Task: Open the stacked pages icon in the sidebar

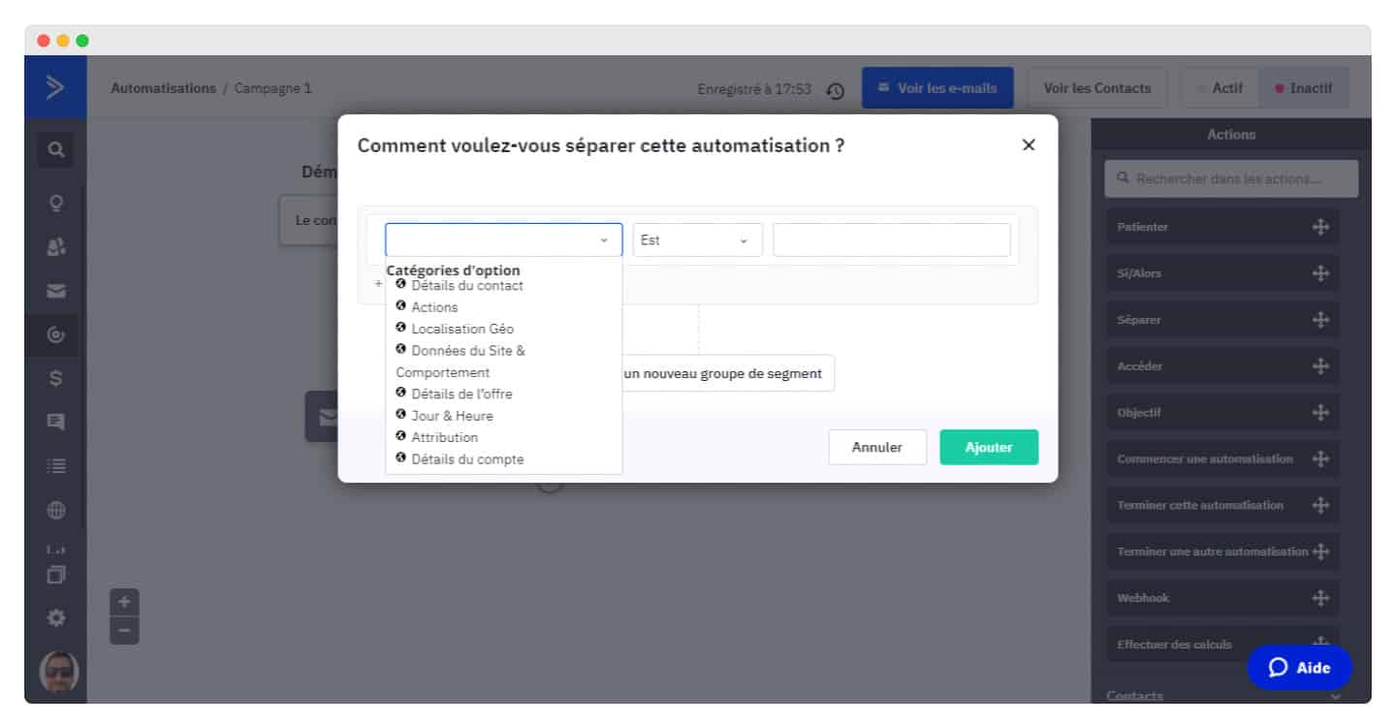Action: point(56,574)
